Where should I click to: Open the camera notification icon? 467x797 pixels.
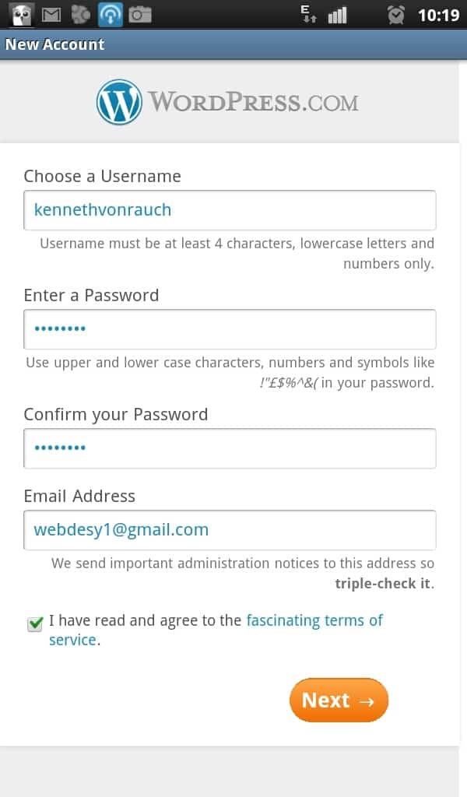(x=140, y=16)
